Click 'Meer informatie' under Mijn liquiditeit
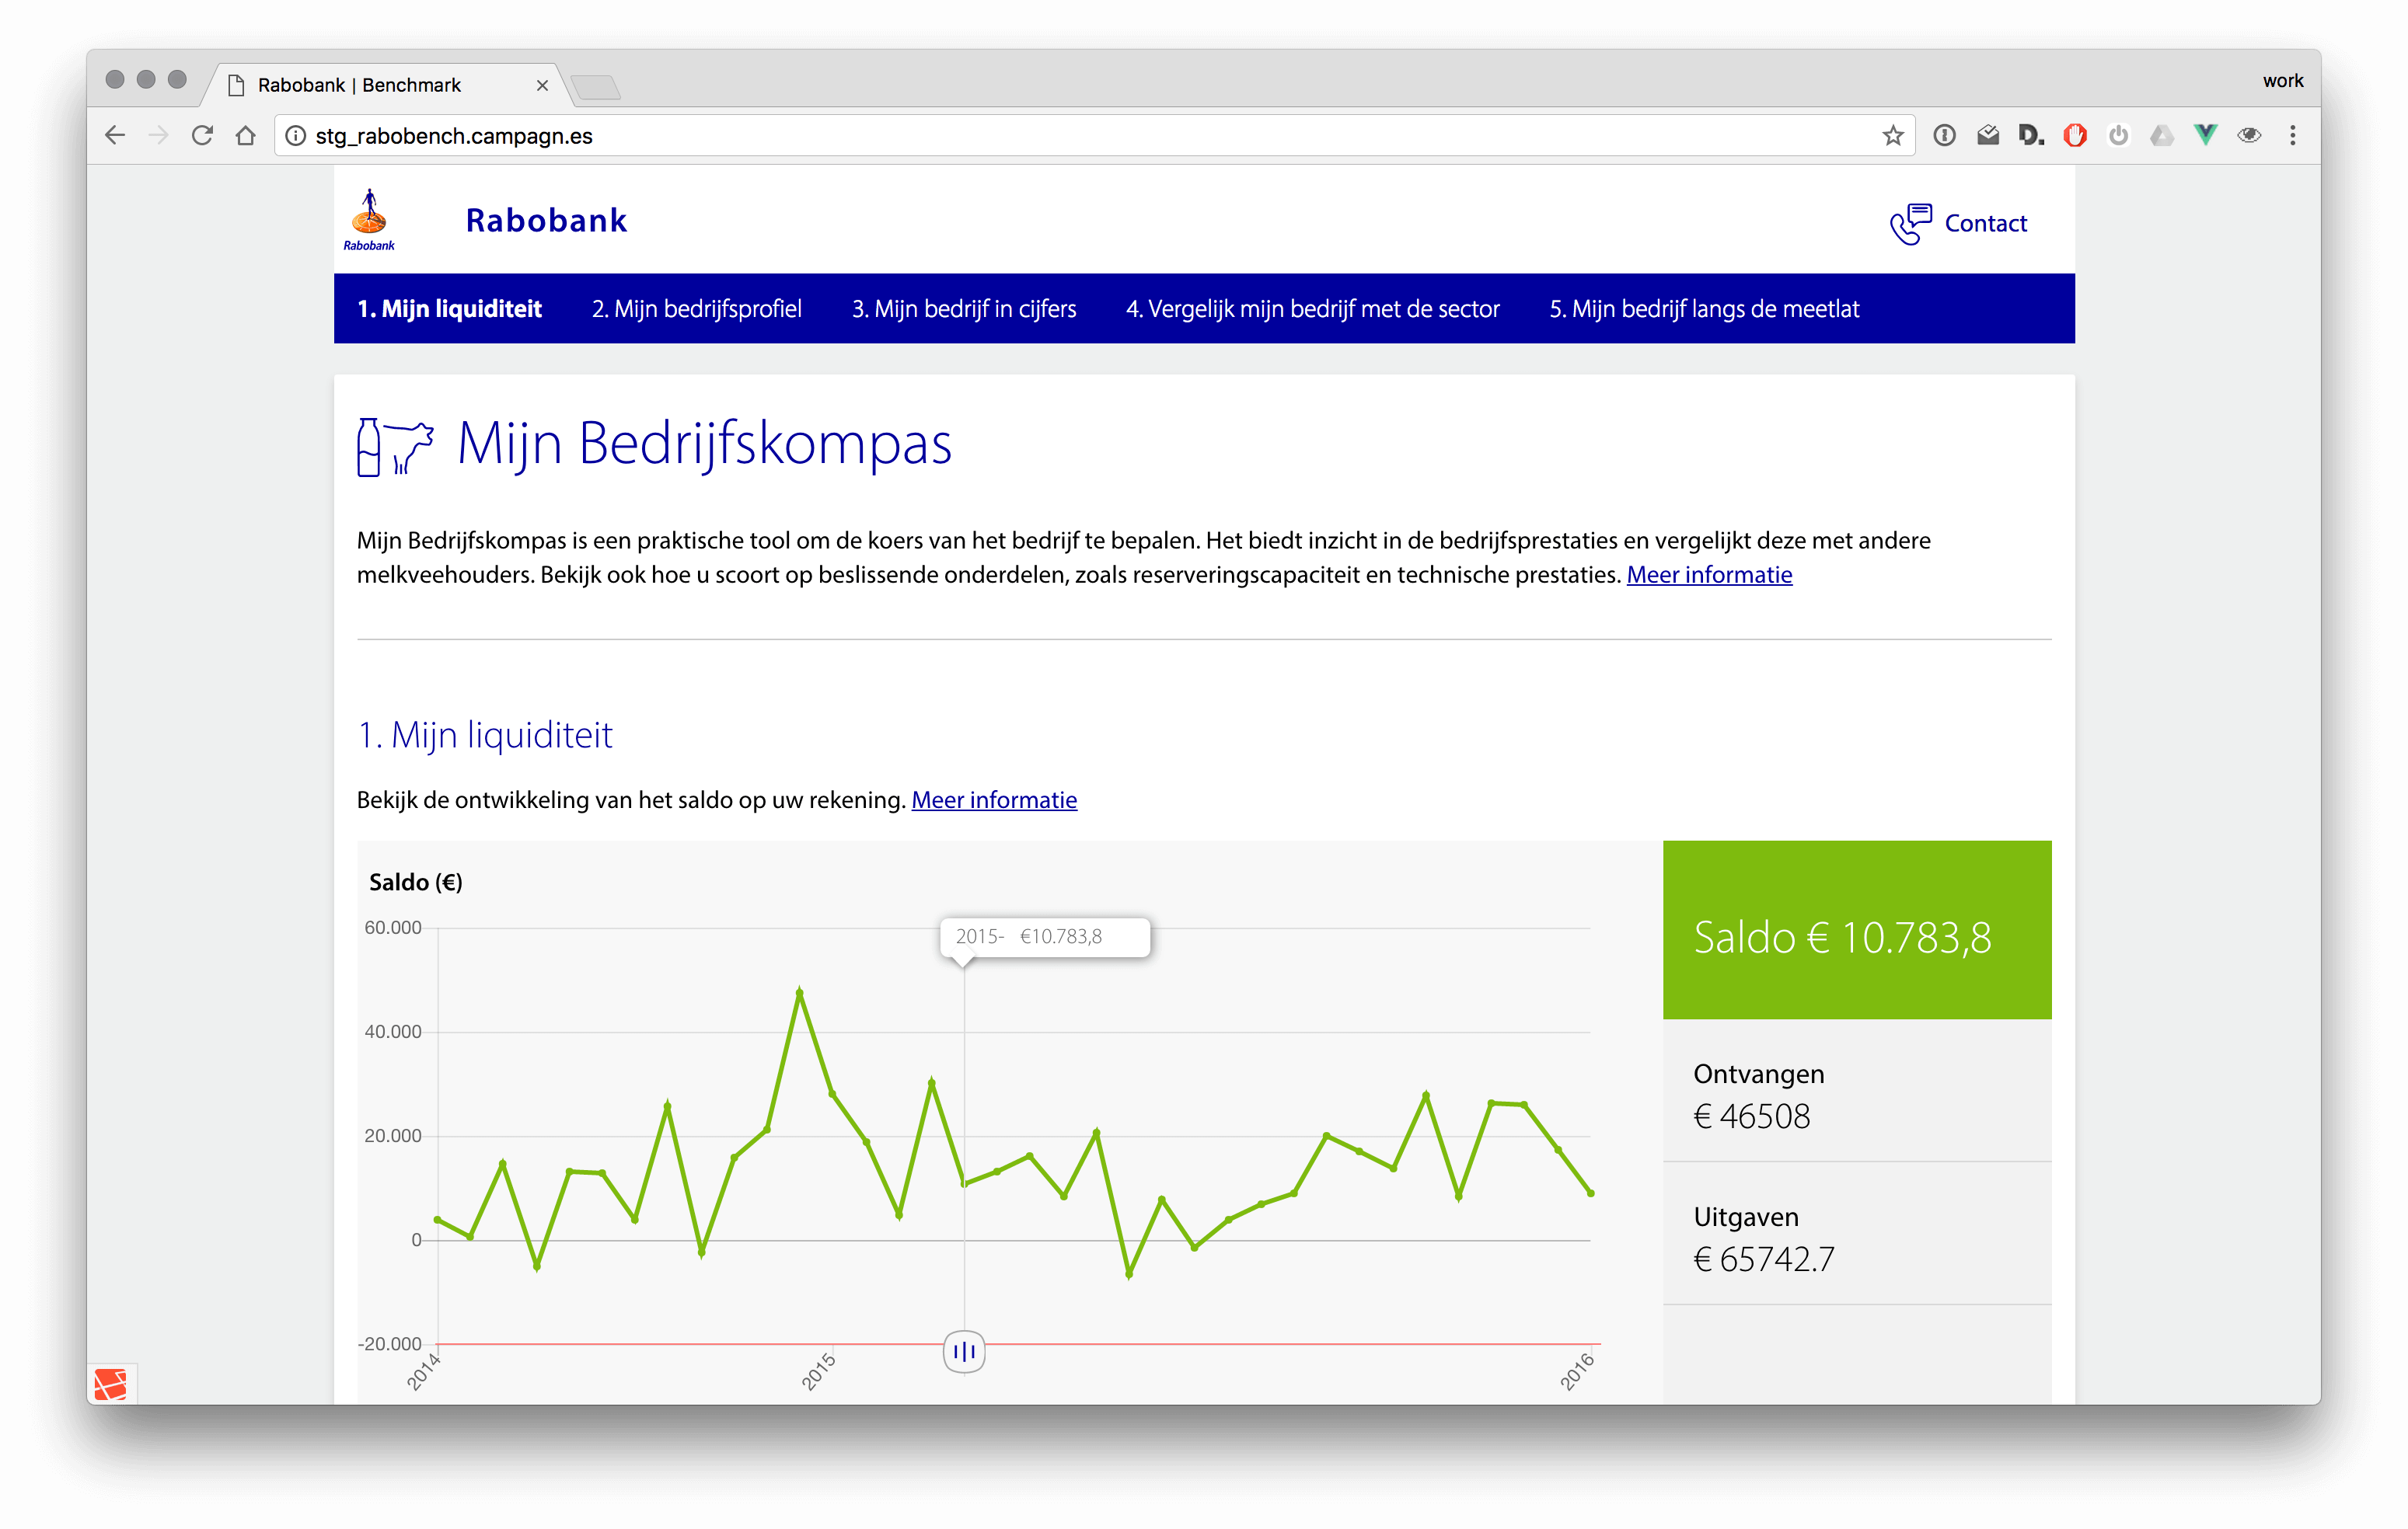 [x=994, y=799]
